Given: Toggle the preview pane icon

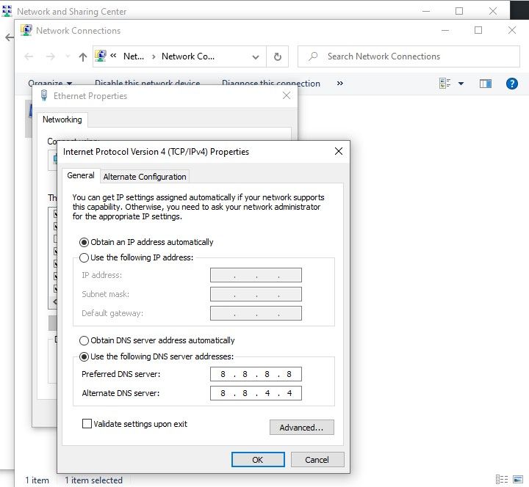Looking at the screenshot, I should pyautogui.click(x=485, y=84).
